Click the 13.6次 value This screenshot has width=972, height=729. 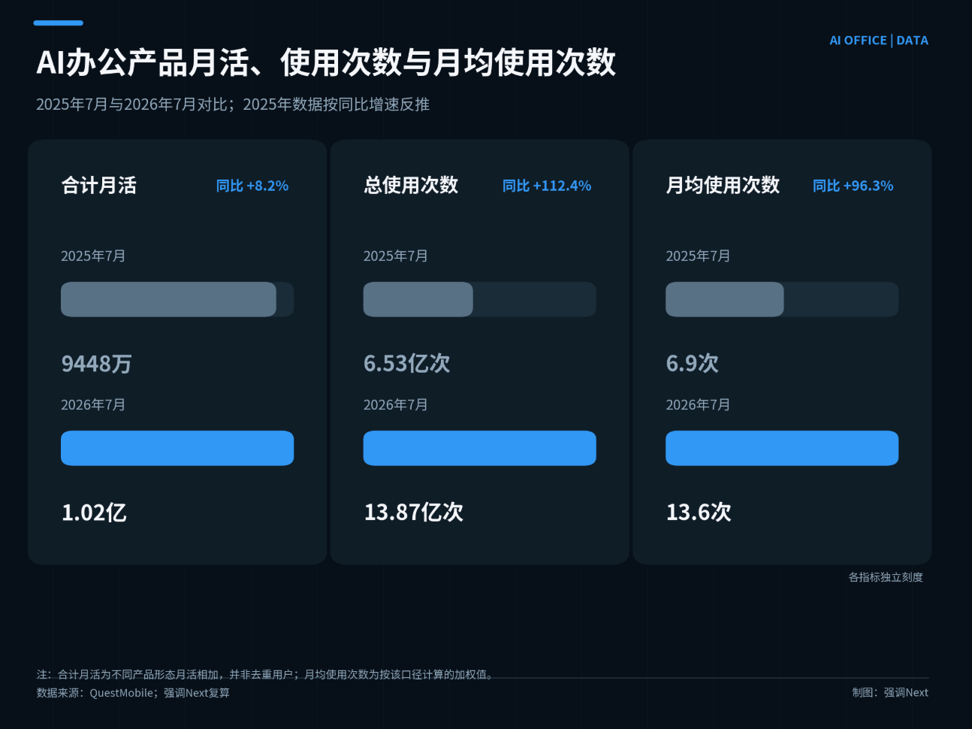click(699, 513)
